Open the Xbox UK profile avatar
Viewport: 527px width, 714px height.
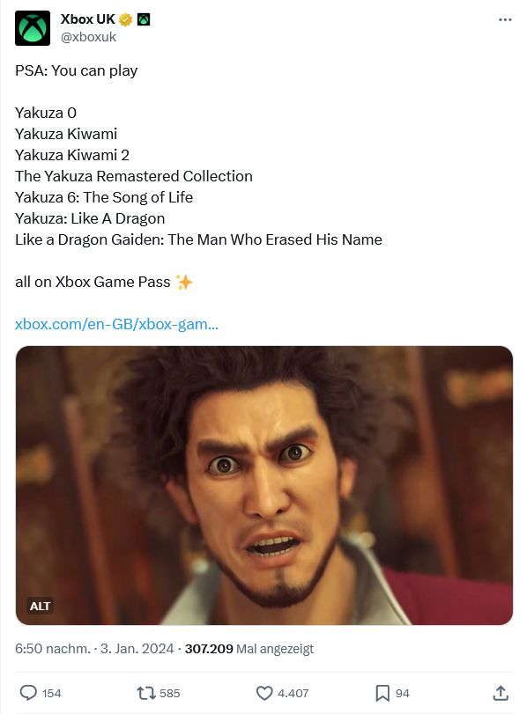click(33, 28)
